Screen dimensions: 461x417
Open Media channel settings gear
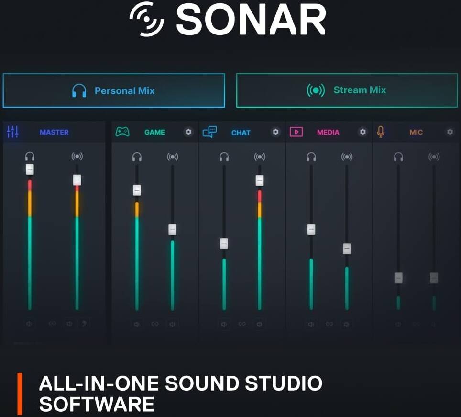click(x=363, y=132)
